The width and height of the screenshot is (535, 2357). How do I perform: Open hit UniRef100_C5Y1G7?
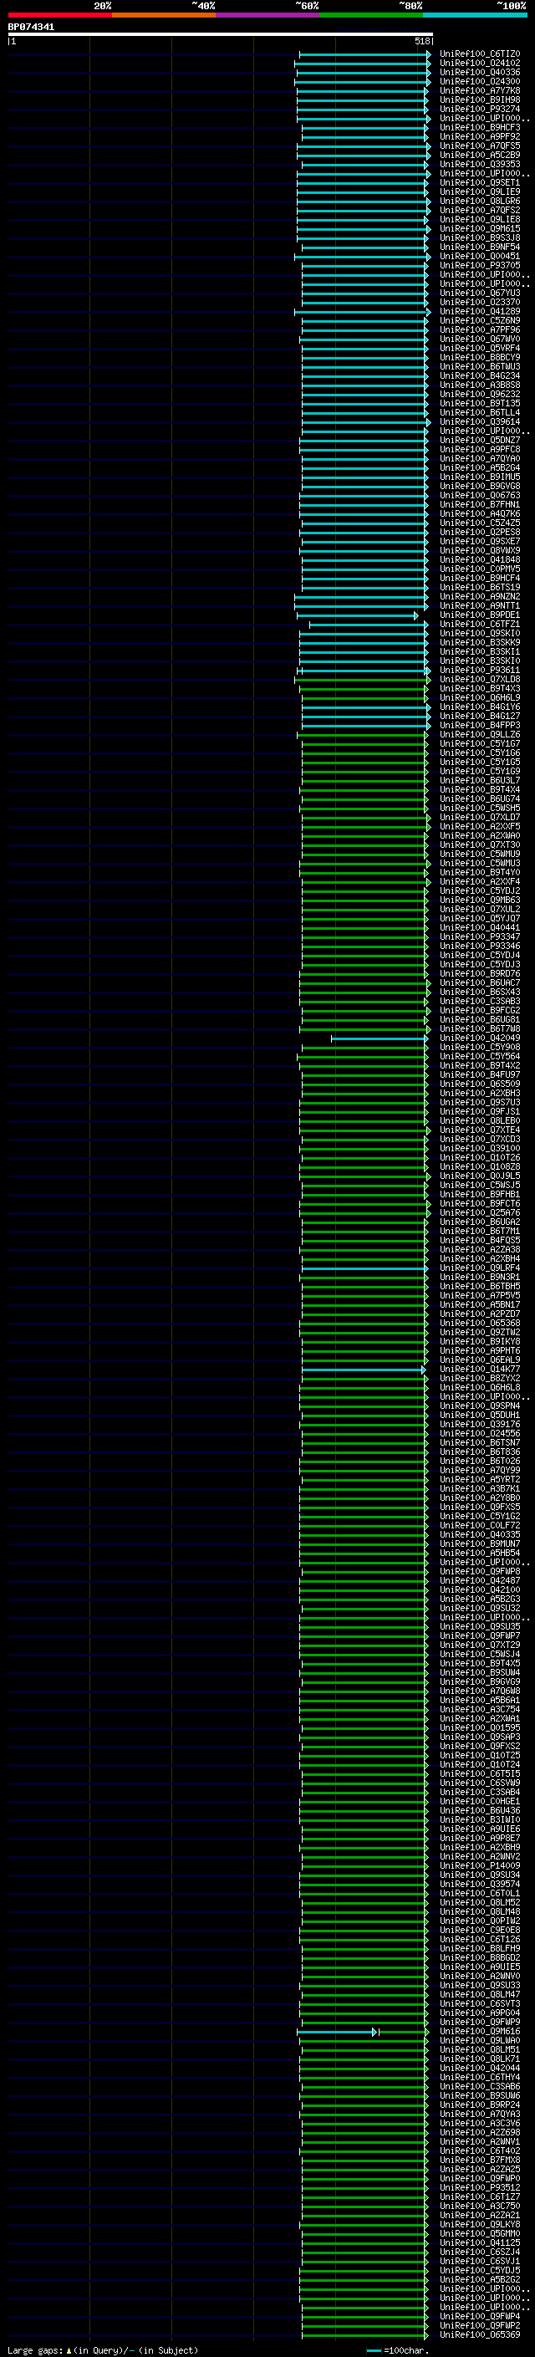(x=479, y=744)
